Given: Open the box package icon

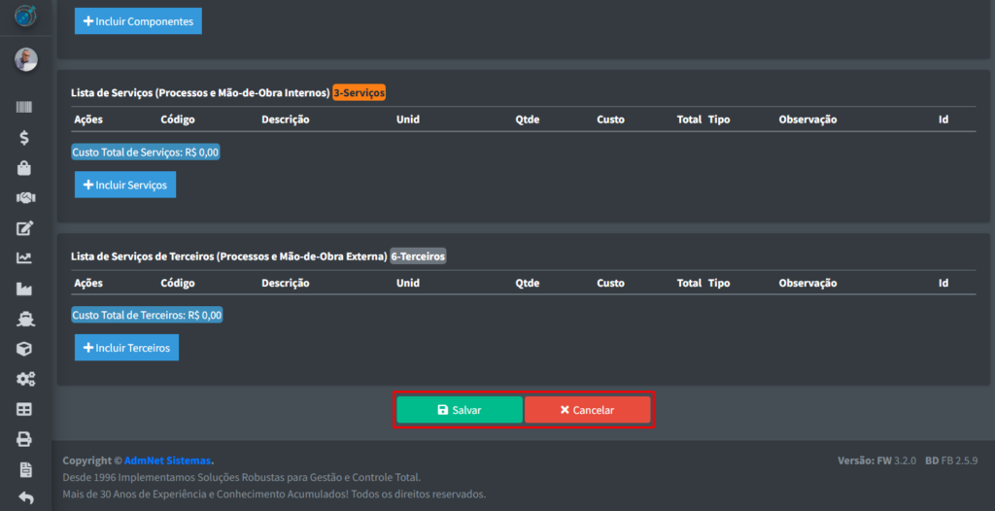Looking at the screenshot, I should pyautogui.click(x=25, y=349).
